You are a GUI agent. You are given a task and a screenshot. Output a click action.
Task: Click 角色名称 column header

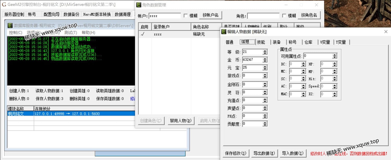[x=206, y=27]
